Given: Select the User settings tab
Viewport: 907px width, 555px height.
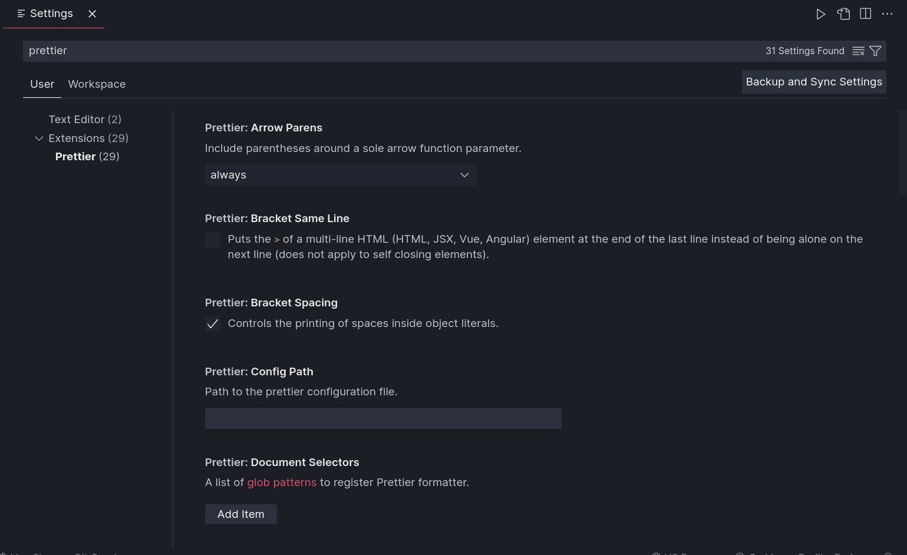Looking at the screenshot, I should pyautogui.click(x=42, y=84).
